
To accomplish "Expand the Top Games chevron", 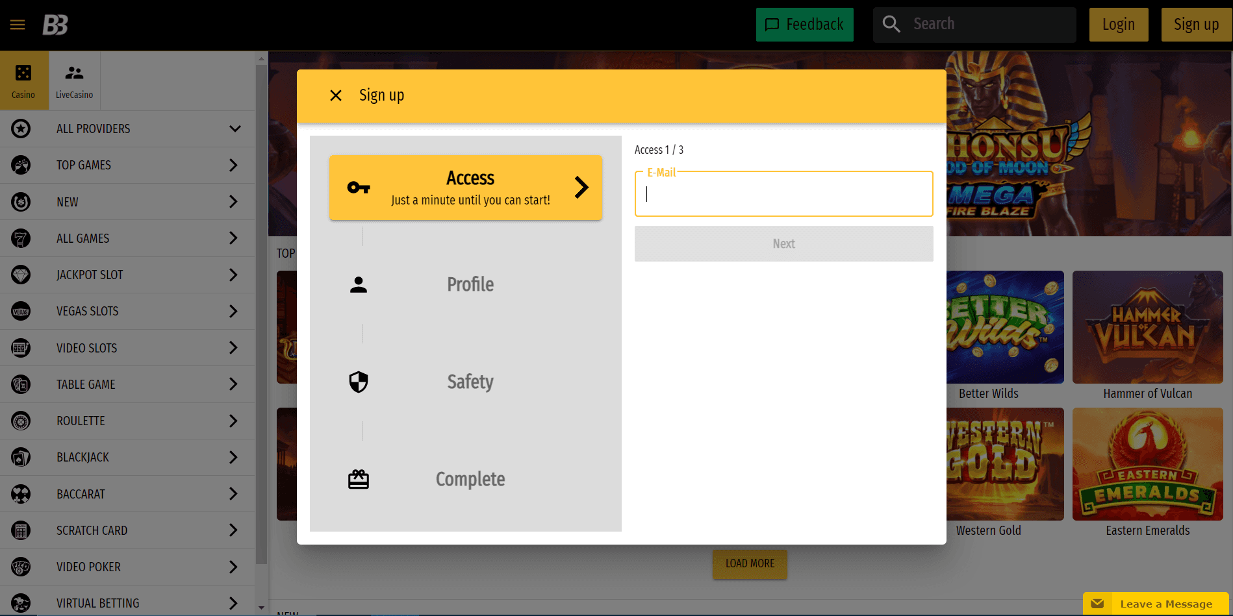I will point(233,166).
